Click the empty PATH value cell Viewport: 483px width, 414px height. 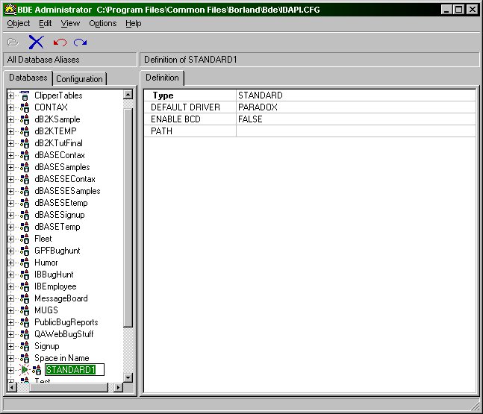[356, 131]
